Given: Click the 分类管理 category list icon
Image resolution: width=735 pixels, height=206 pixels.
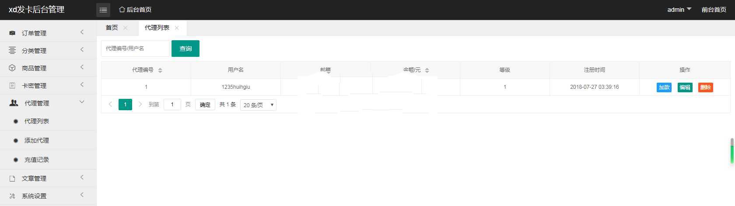Looking at the screenshot, I should click(12, 51).
